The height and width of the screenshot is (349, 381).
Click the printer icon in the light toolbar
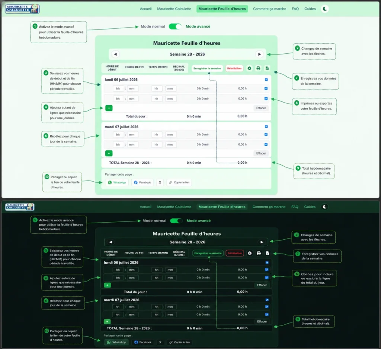pos(258,69)
